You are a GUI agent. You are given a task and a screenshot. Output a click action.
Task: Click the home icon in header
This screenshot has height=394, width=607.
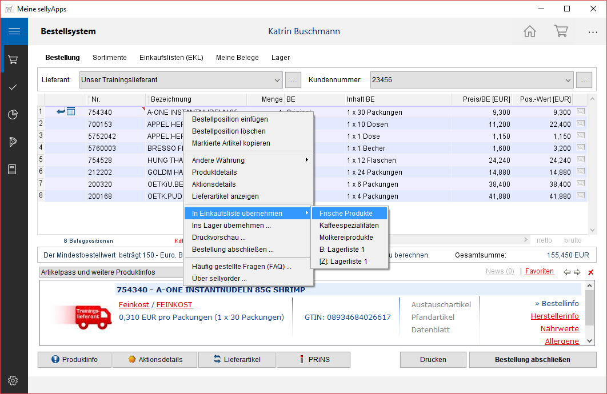tap(530, 31)
